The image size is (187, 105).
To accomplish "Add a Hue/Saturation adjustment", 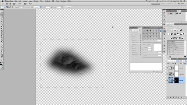I will click(172, 34).
